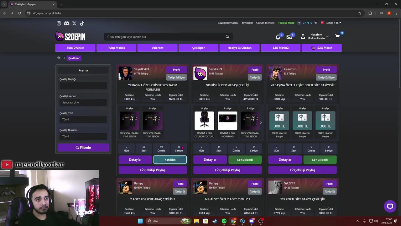Open the language Türkçe / TL dropdown
401x226 pixels.
pyautogui.click(x=331, y=23)
